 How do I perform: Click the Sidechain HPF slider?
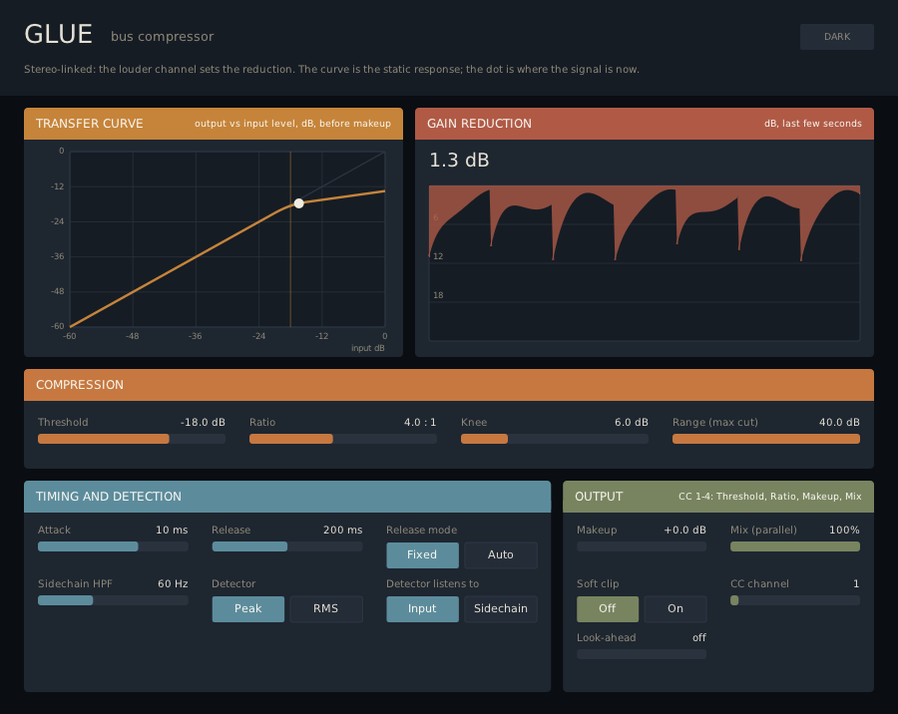(x=113, y=600)
